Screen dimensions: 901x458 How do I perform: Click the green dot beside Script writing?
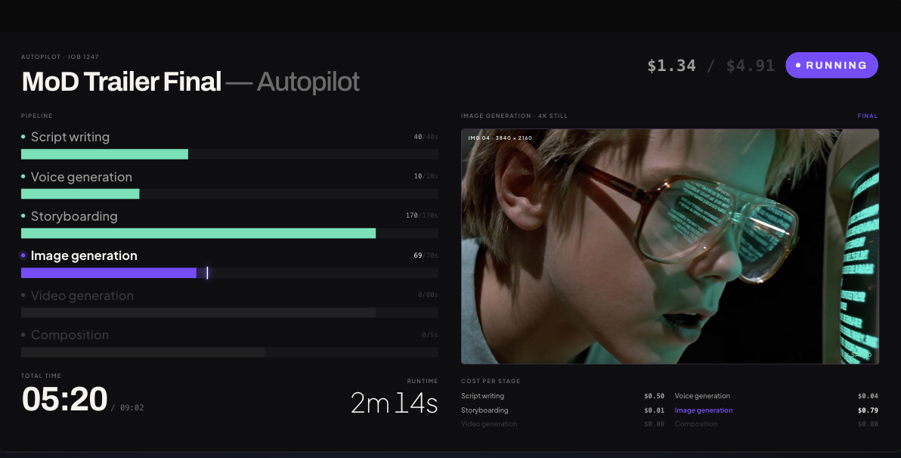pos(23,137)
